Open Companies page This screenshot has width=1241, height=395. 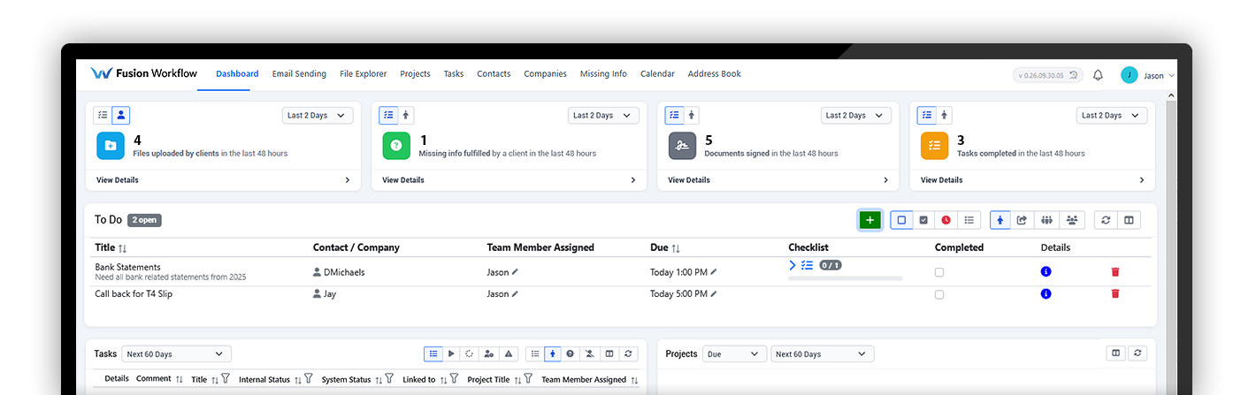tap(545, 74)
